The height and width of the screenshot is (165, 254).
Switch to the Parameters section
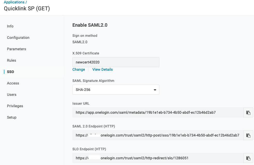[x=17, y=49]
